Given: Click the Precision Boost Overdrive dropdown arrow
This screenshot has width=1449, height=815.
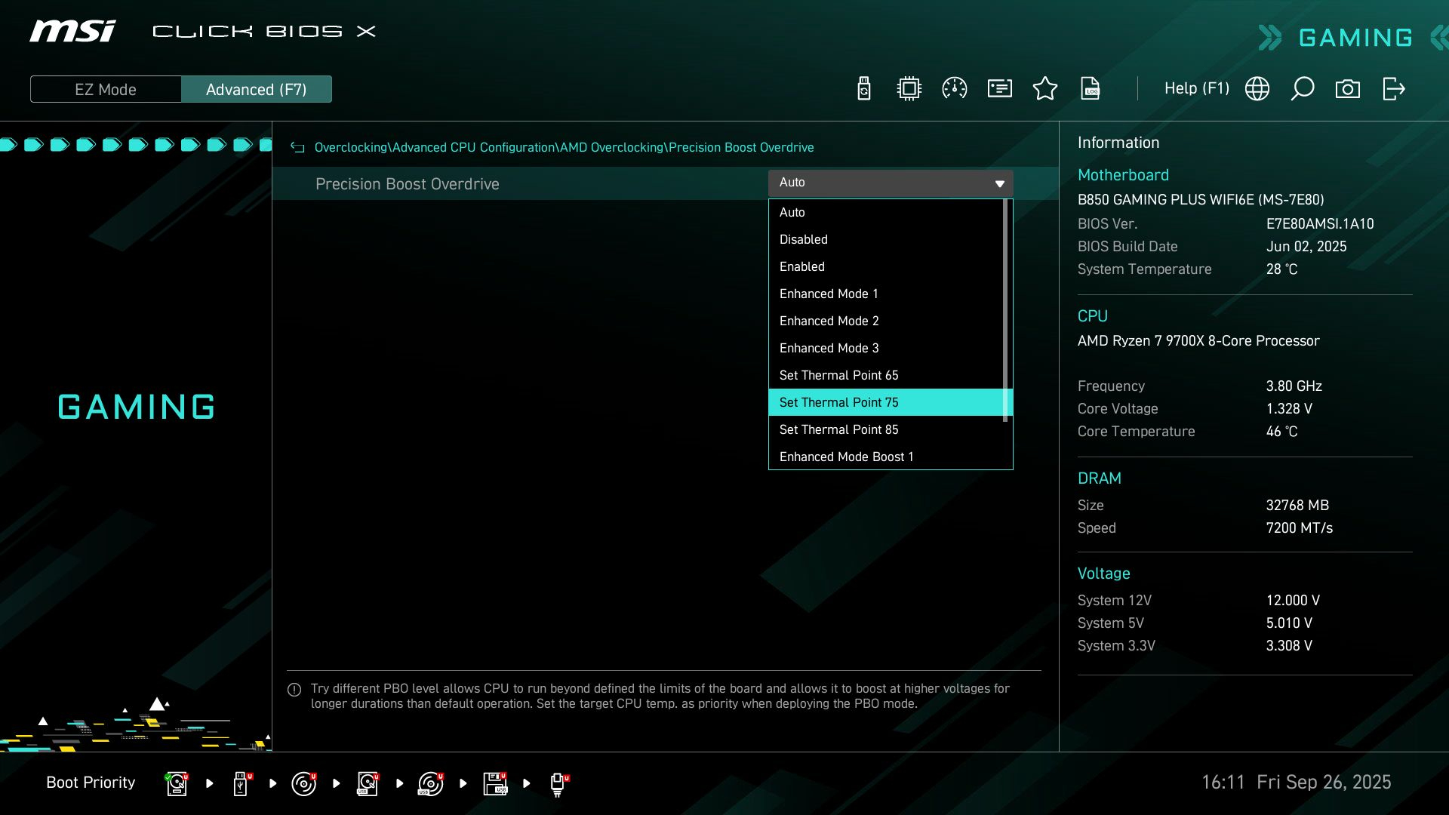Looking at the screenshot, I should pyautogui.click(x=999, y=183).
